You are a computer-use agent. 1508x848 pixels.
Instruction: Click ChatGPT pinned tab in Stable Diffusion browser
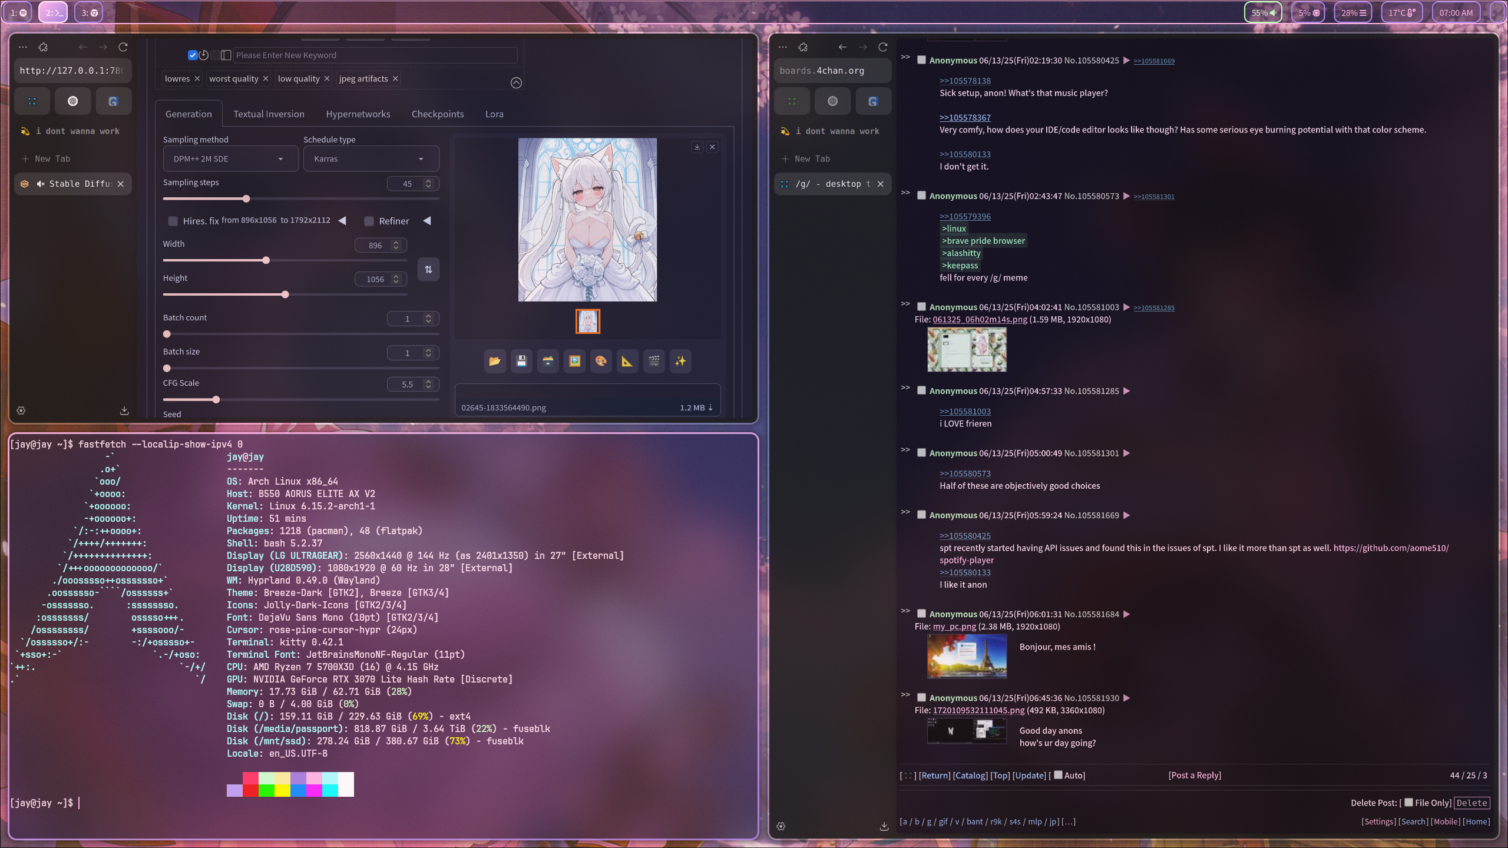click(x=72, y=101)
